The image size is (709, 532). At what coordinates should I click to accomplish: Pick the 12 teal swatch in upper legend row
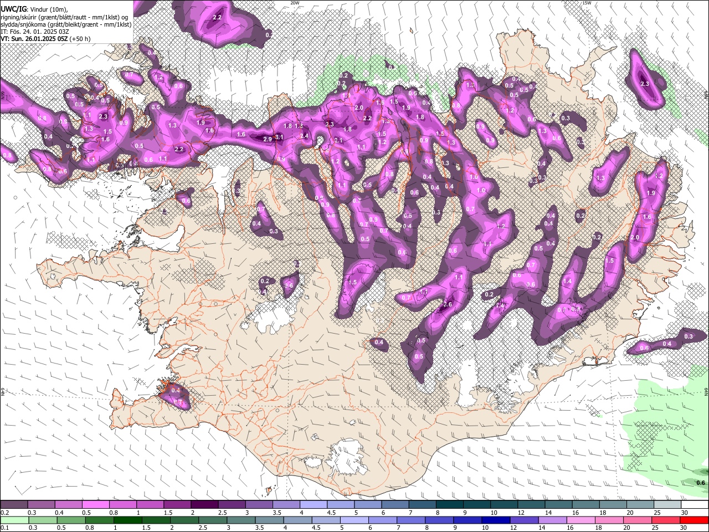[532, 504]
